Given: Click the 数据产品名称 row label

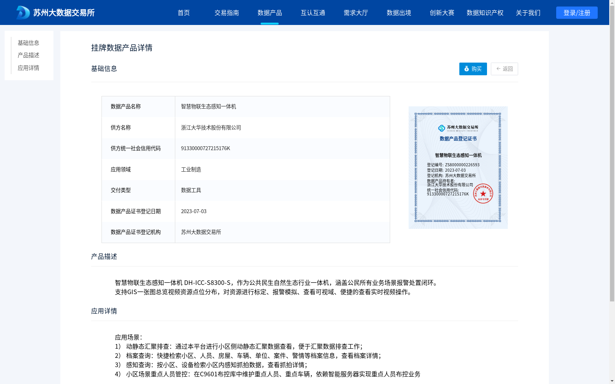Looking at the screenshot, I should tap(126, 106).
